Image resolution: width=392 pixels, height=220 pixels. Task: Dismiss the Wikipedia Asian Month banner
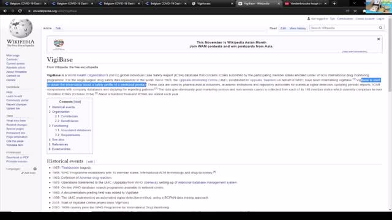(x=379, y=39)
